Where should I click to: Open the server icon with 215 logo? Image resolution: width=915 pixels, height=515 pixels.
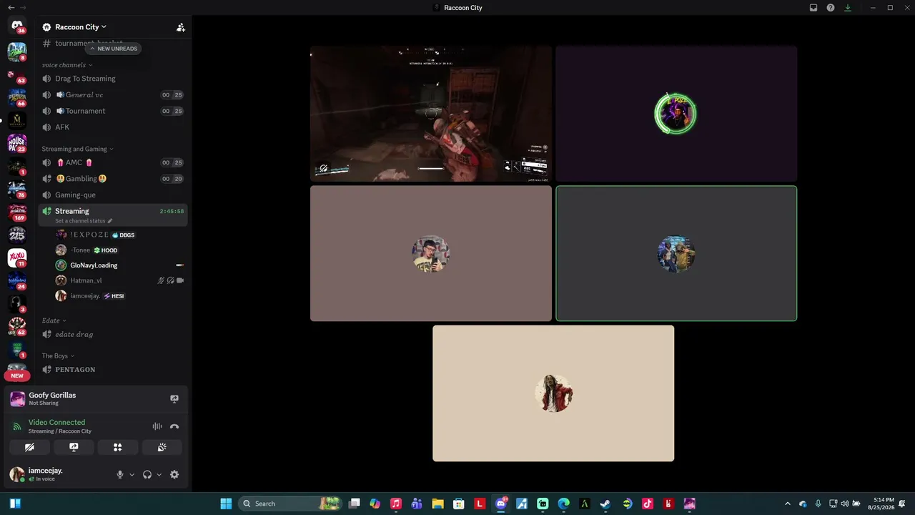click(17, 235)
